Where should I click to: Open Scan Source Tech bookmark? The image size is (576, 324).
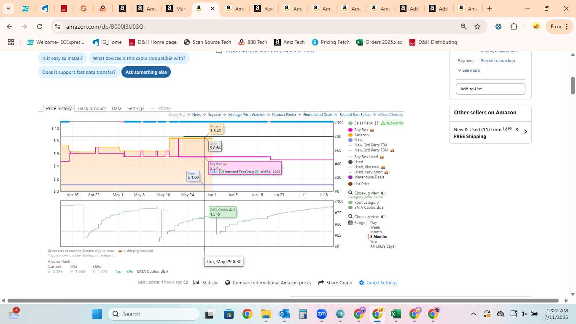207,42
